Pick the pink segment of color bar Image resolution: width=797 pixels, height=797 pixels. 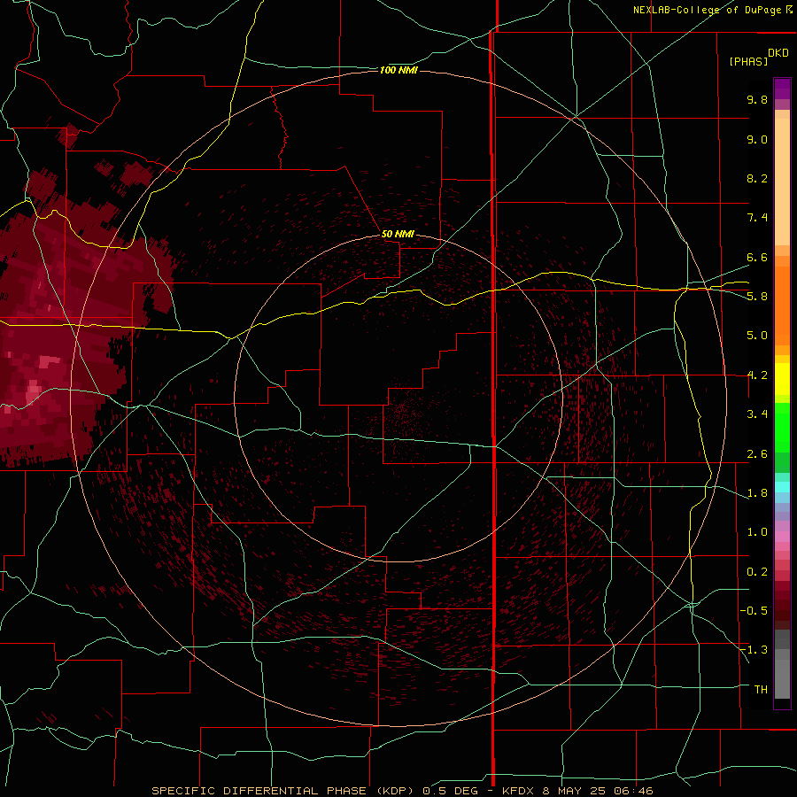click(782, 537)
